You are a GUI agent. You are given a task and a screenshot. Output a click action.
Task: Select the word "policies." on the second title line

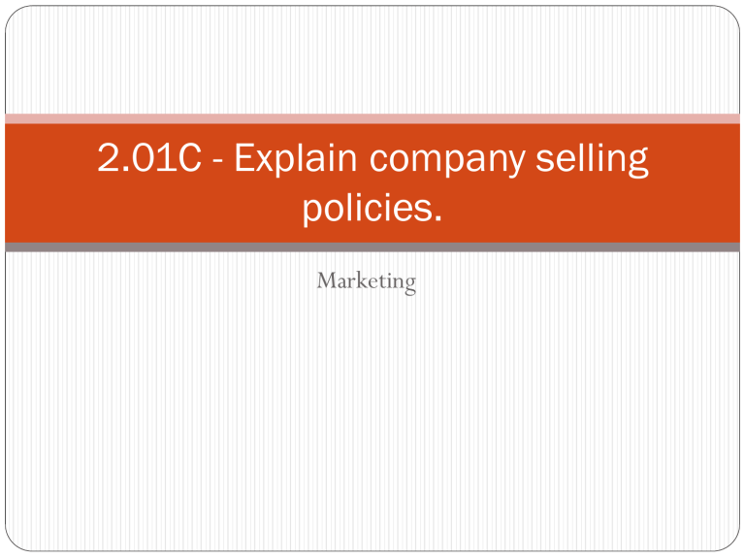coord(372,209)
